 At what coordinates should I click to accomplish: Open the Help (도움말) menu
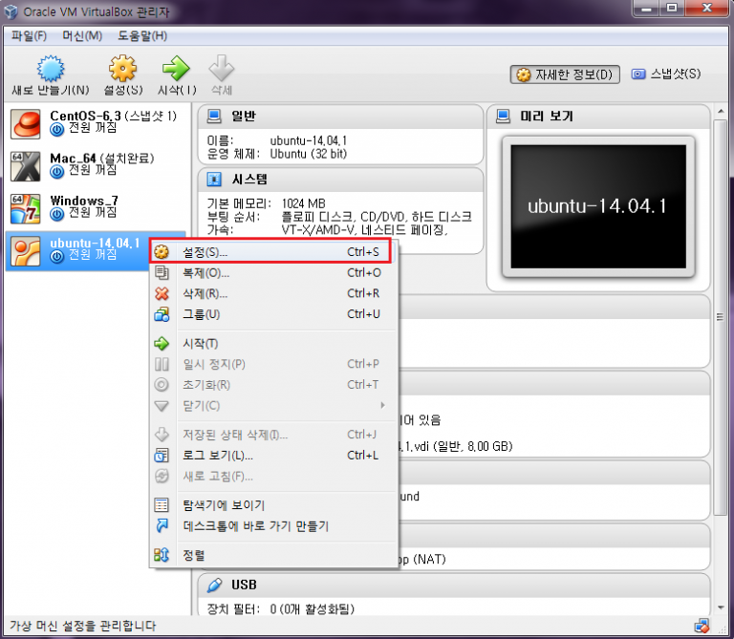[142, 36]
